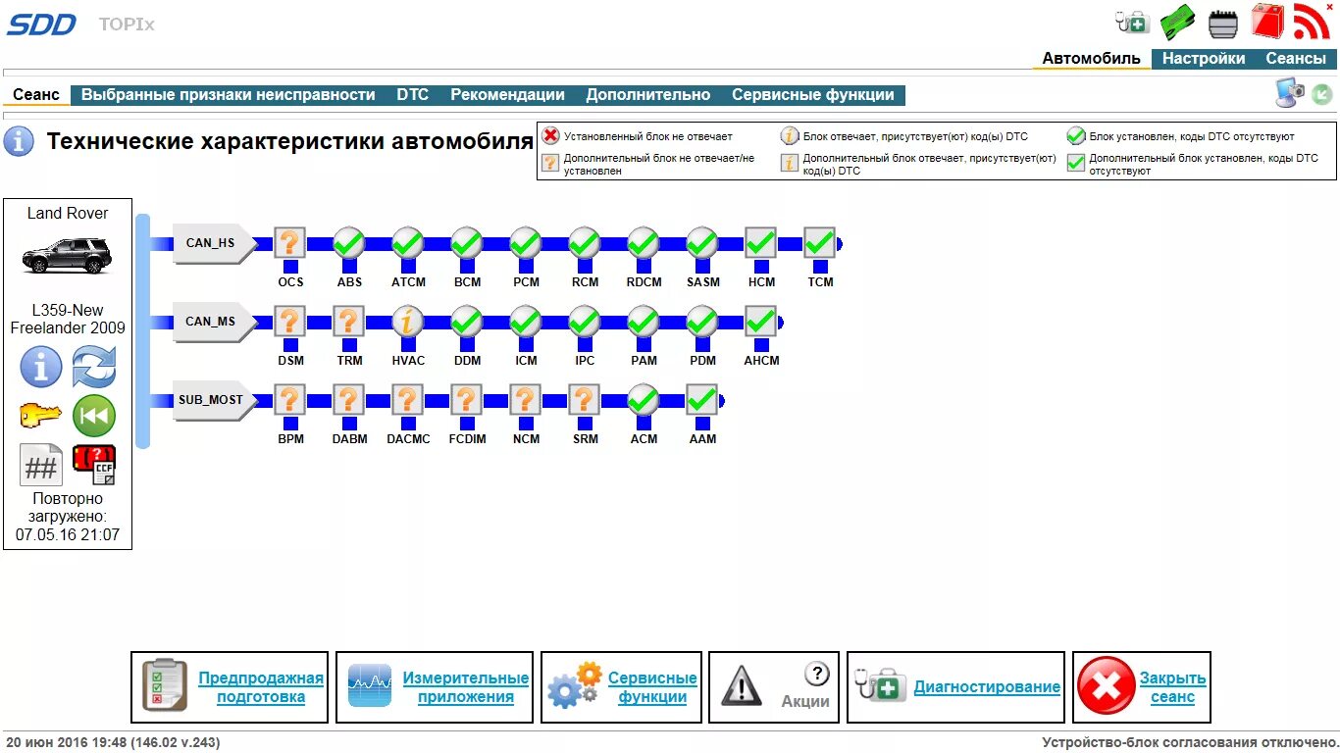1340x753 pixels.
Task: Switch to the DTC tab
Action: [x=413, y=95]
